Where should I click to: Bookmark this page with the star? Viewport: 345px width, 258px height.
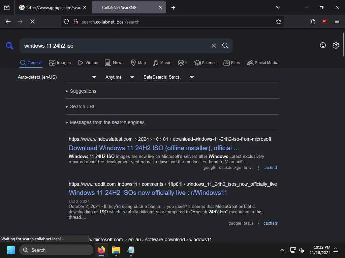pyautogui.click(x=279, y=21)
